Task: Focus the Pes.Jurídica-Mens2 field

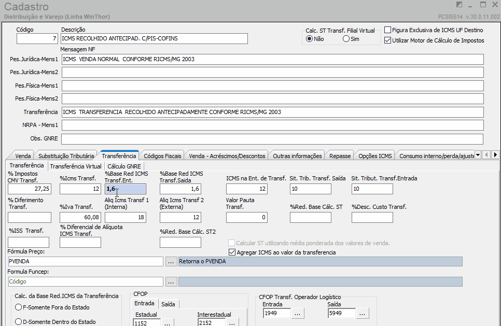Action: tap(273, 72)
